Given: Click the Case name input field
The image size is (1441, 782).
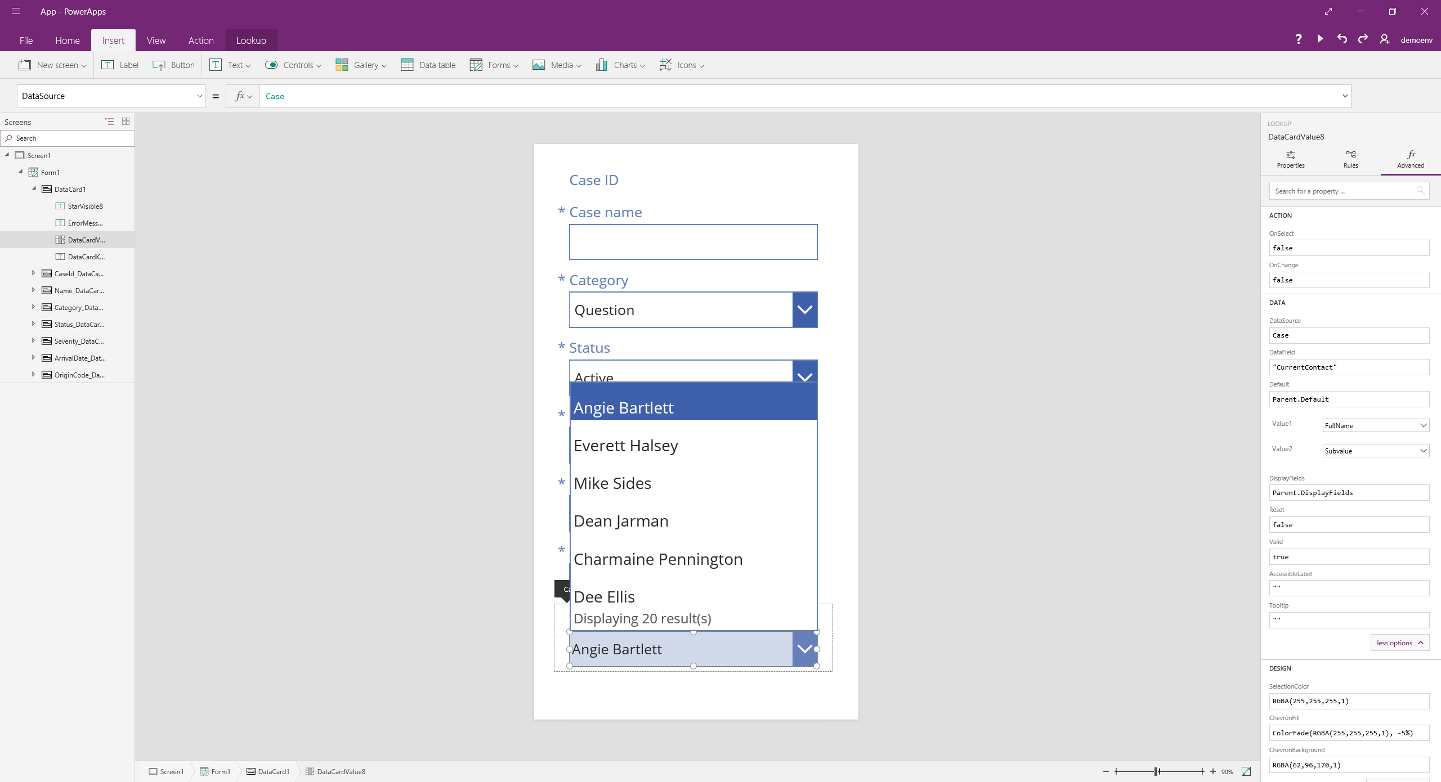Looking at the screenshot, I should (693, 241).
